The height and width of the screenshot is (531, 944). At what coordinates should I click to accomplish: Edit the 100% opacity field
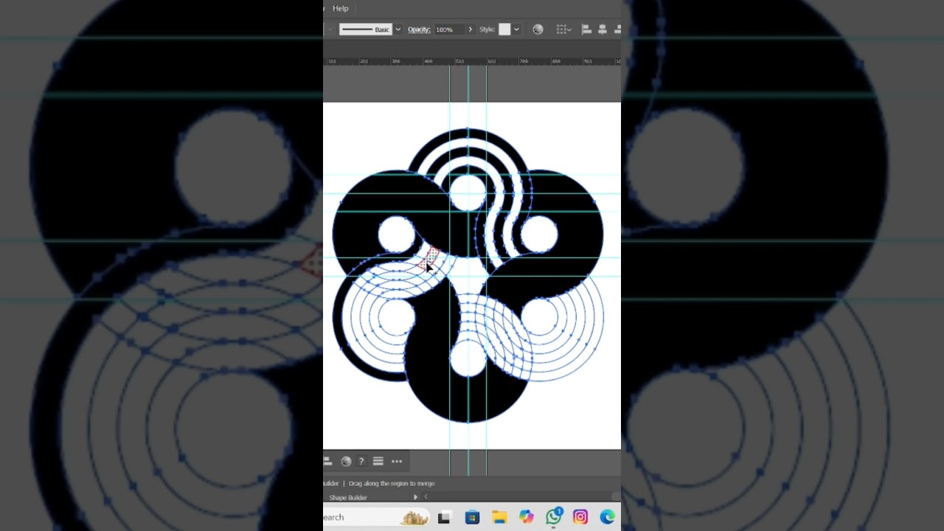click(x=449, y=29)
